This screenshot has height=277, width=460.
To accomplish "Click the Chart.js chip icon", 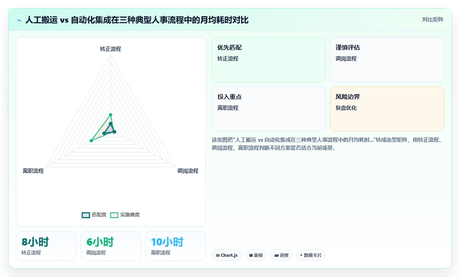I will tap(218, 256).
